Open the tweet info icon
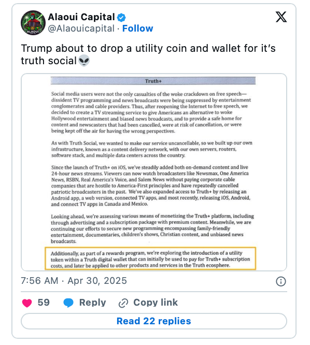 [281, 281]
